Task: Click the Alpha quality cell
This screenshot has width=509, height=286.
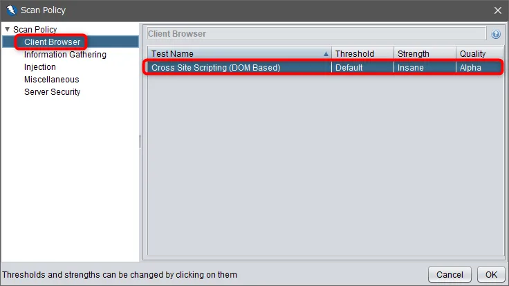Action: click(x=479, y=68)
